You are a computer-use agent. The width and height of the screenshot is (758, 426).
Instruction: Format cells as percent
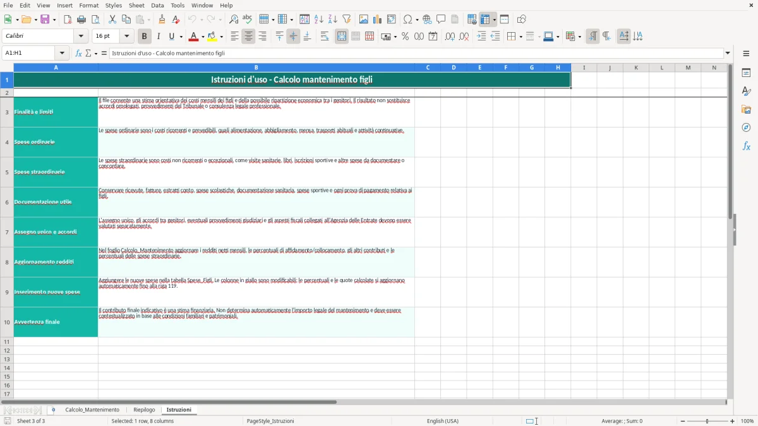point(405,37)
